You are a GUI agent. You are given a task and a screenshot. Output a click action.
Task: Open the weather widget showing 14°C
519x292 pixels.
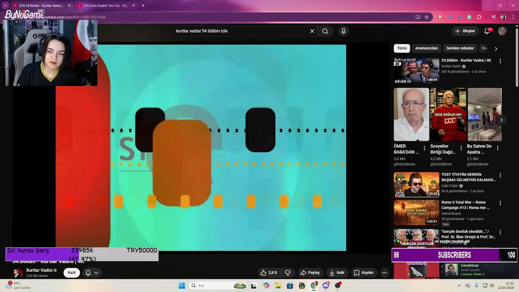coord(18,286)
